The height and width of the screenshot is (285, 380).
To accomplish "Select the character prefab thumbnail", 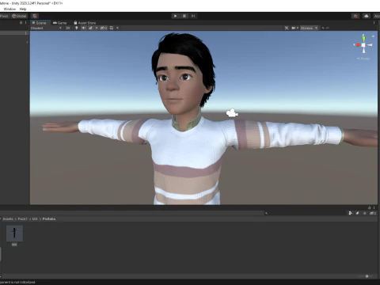I will [14, 234].
